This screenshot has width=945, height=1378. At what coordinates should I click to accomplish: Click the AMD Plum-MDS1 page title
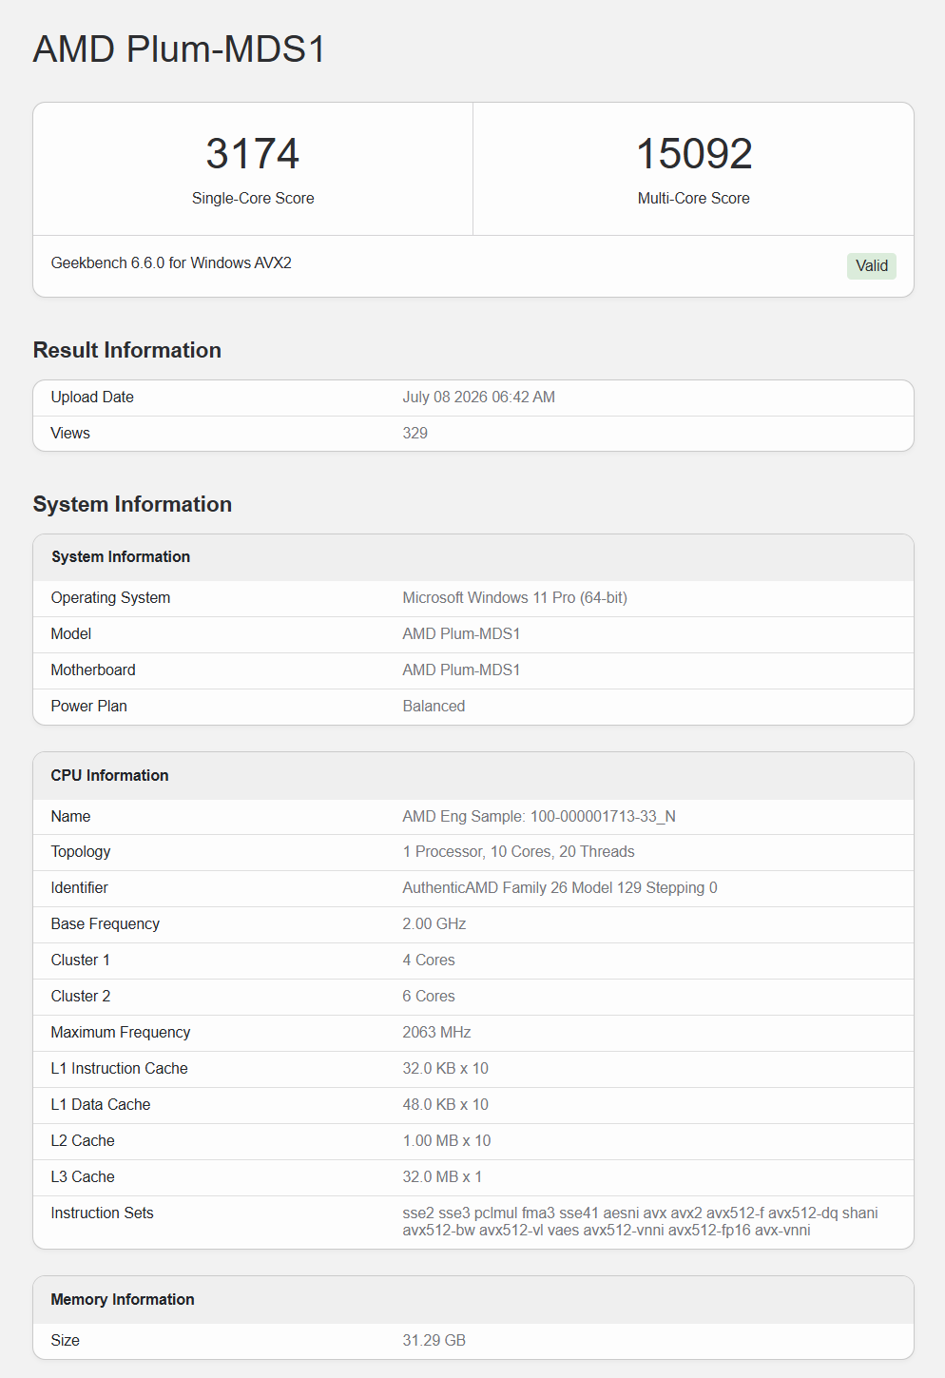[x=180, y=49]
